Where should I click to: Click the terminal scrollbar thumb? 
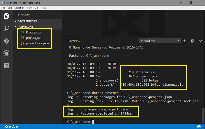pos(203,116)
